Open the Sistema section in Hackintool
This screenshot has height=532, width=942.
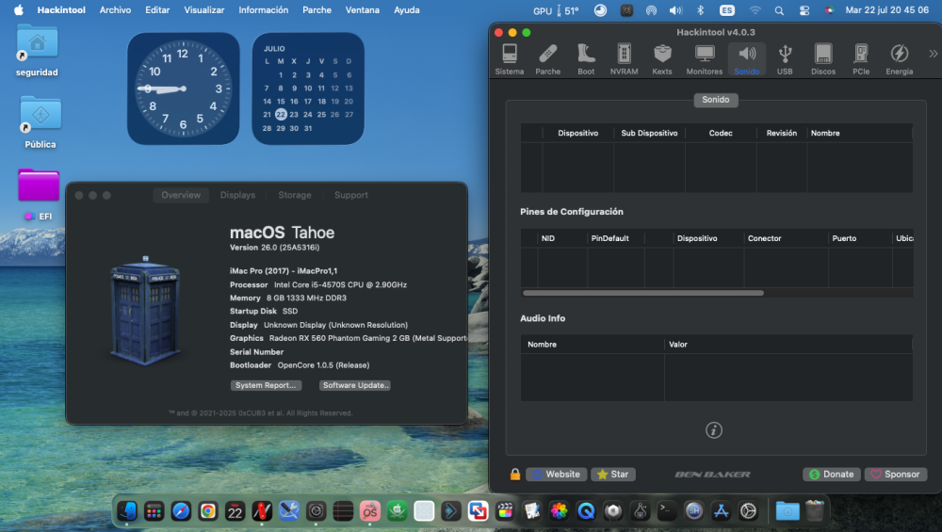coord(510,58)
